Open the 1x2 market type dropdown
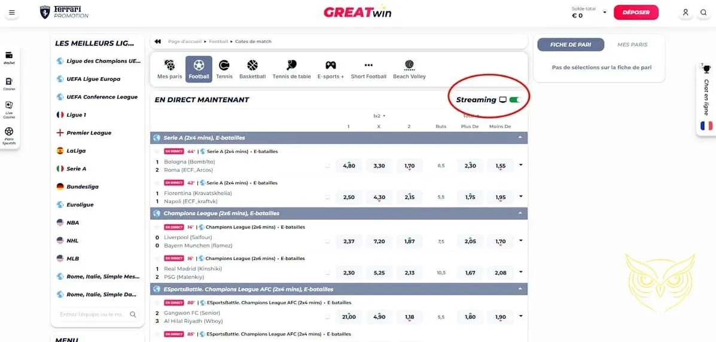The width and height of the screenshot is (716, 342). [379, 116]
